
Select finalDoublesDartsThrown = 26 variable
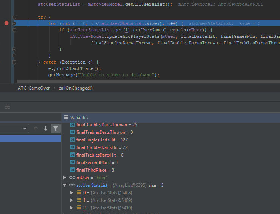(107, 125)
